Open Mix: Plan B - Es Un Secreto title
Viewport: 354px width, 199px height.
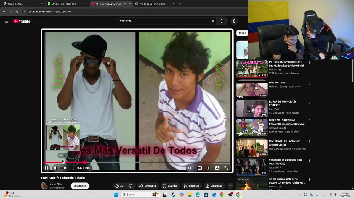284,143
